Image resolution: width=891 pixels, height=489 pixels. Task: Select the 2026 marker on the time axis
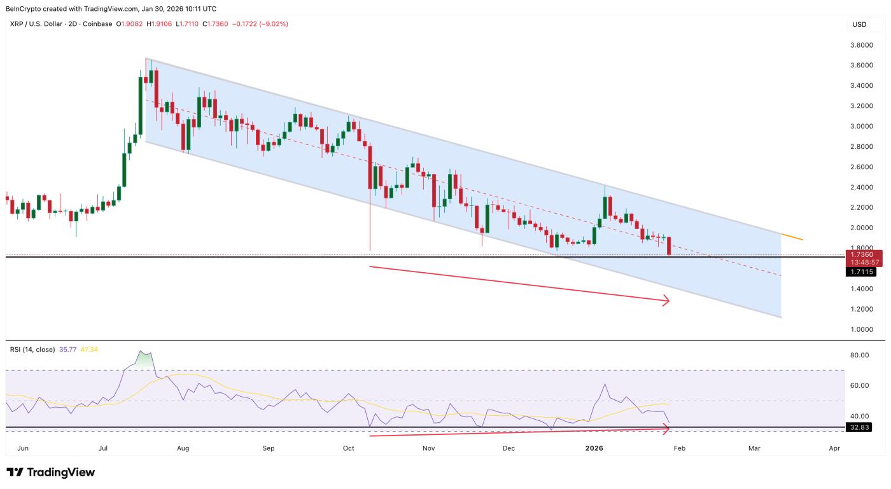pos(595,448)
